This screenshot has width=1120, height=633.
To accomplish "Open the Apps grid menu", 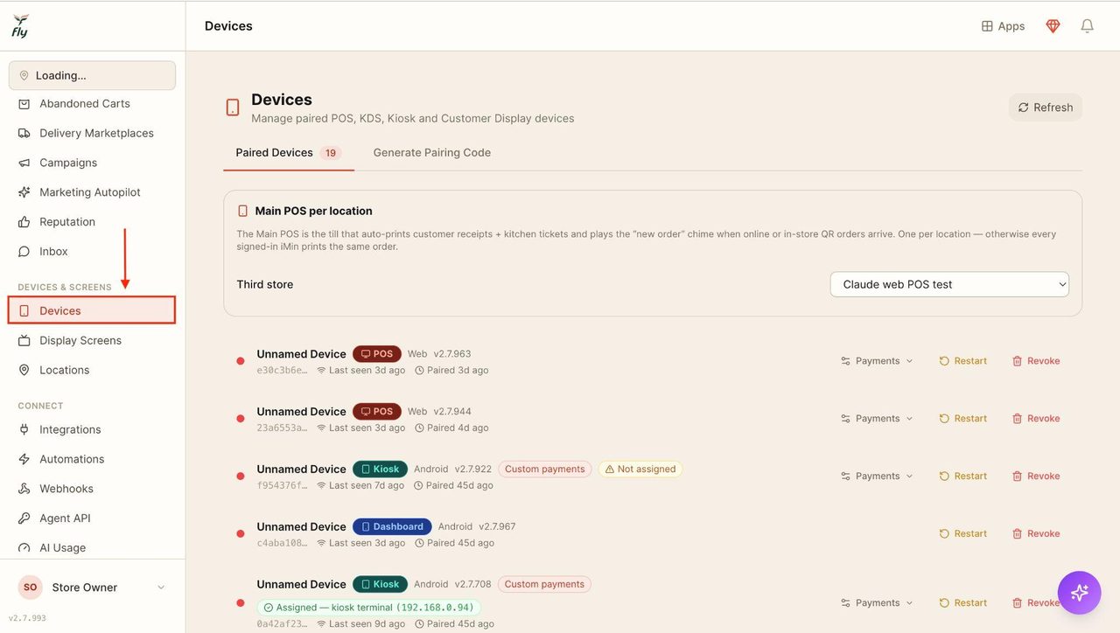I will coord(1003,26).
